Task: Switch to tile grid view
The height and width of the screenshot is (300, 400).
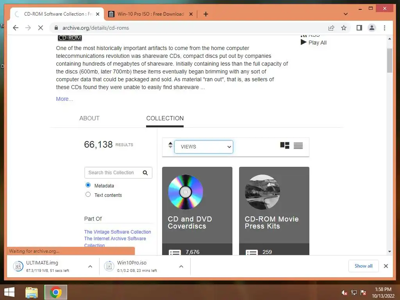Action: [285, 145]
